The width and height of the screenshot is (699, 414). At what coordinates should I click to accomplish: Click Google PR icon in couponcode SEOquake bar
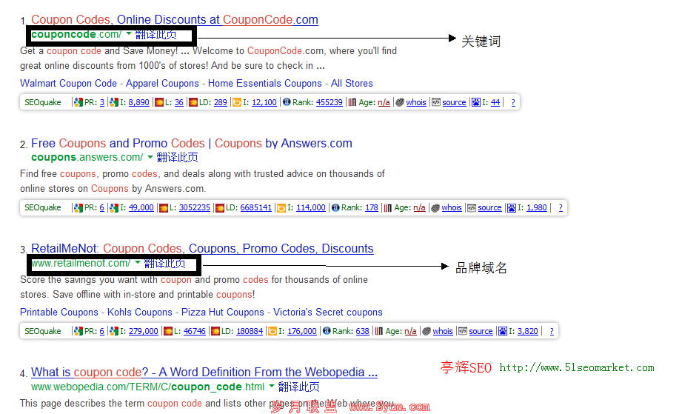click(x=78, y=102)
